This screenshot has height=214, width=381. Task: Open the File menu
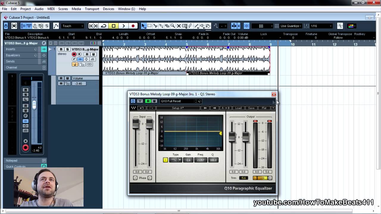[x=5, y=9]
